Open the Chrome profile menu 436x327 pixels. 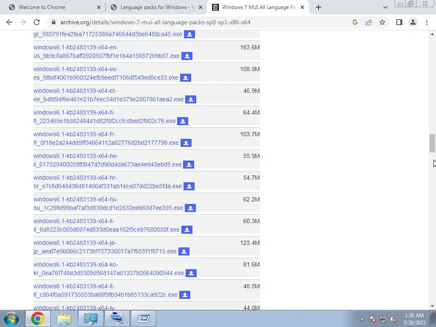413,22
